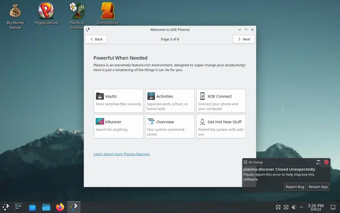
Task: Open the Get Hot New Stuff card
Action: [x=221, y=126]
